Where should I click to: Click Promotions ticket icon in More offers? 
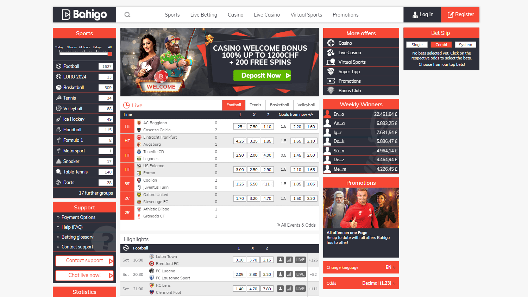(x=331, y=81)
